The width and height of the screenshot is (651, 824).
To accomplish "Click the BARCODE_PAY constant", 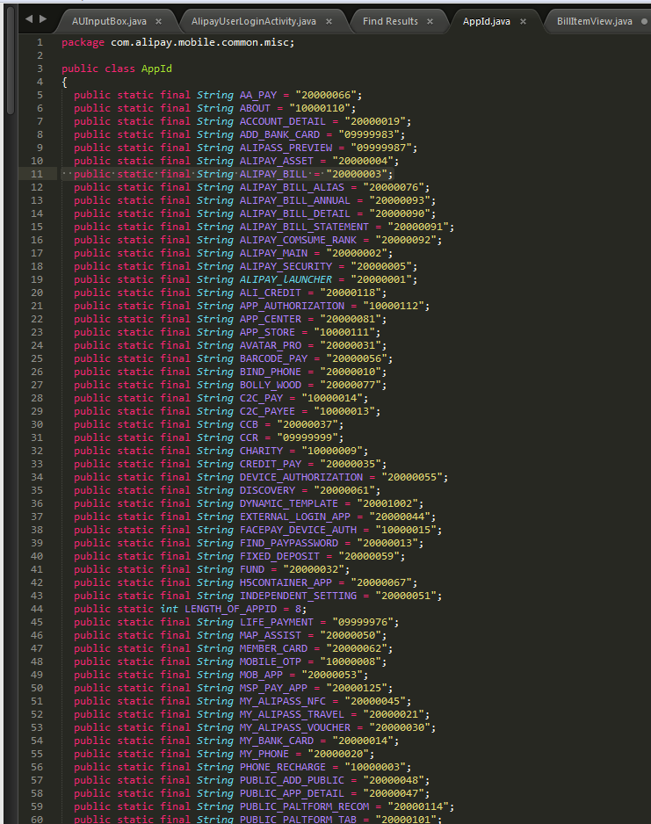I will click(x=274, y=358).
